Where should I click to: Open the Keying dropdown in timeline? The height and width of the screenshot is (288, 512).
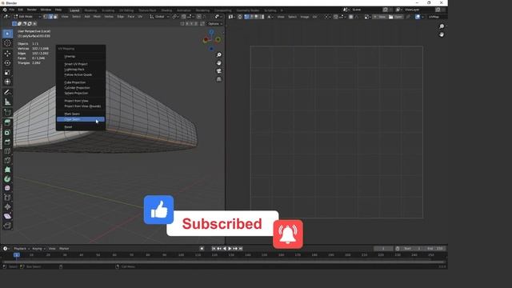point(38,249)
